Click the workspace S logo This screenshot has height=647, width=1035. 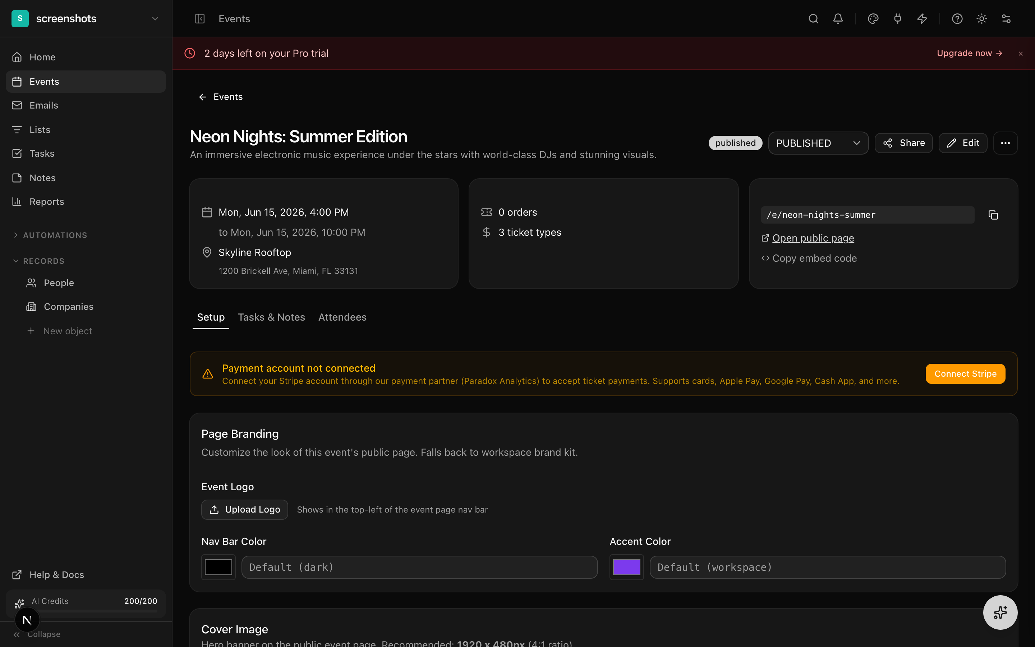coord(20,18)
